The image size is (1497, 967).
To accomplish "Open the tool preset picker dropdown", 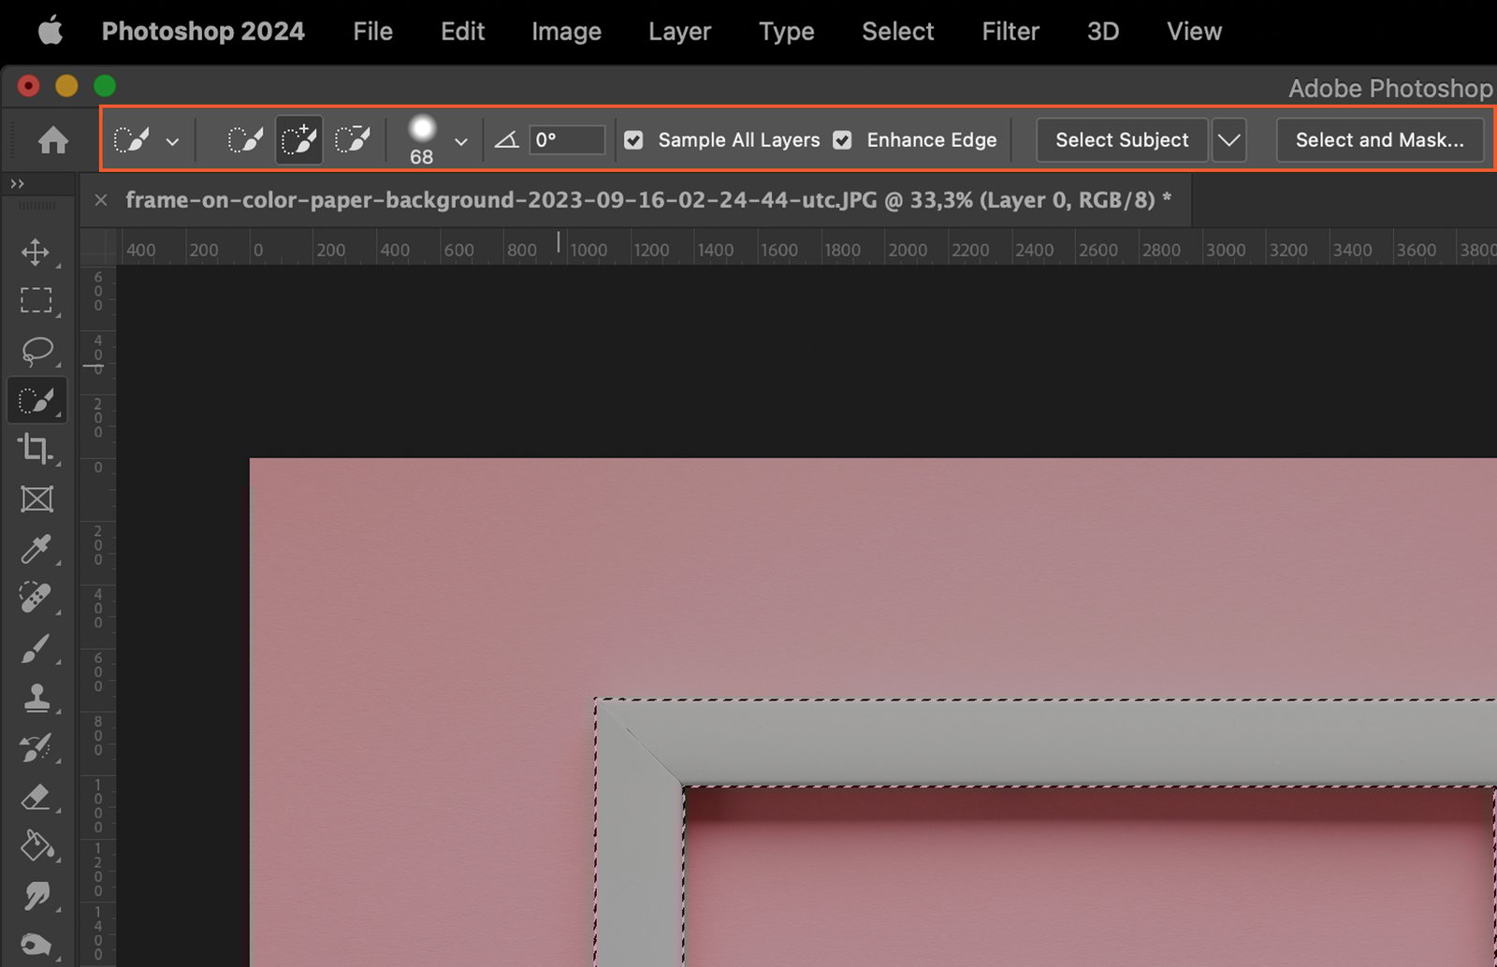I will (172, 141).
